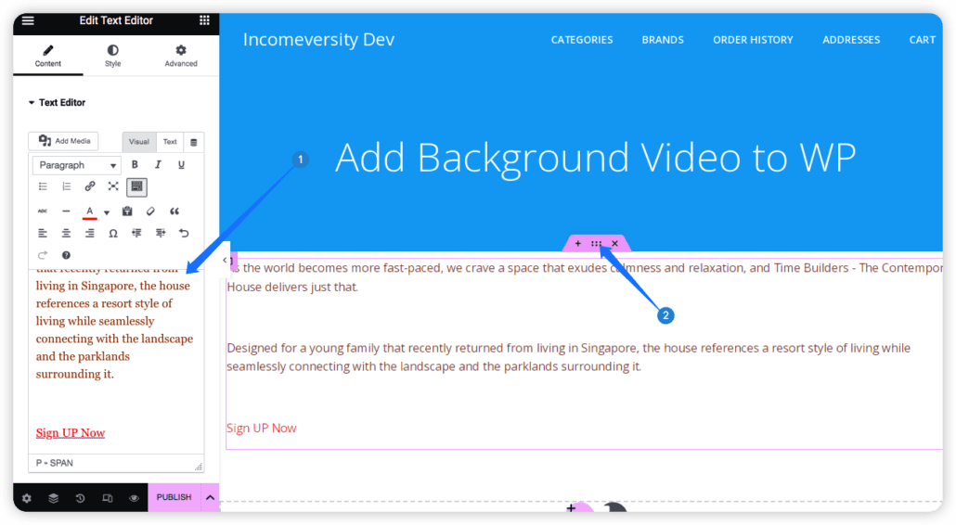Insert a bulleted list
The height and width of the screenshot is (525, 956).
[x=43, y=186]
